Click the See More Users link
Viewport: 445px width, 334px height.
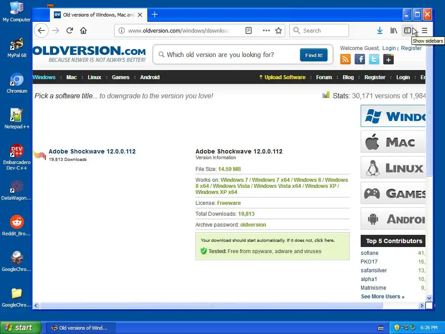click(x=382, y=297)
